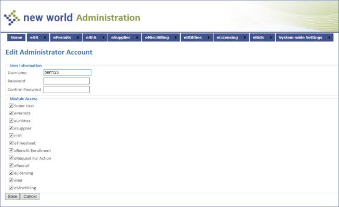339x207 pixels.
Task: Uncheck the Super User checkbox
Action: tap(11, 106)
